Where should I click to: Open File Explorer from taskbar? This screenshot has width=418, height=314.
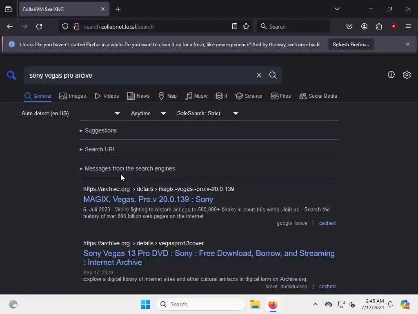pyautogui.click(x=255, y=304)
